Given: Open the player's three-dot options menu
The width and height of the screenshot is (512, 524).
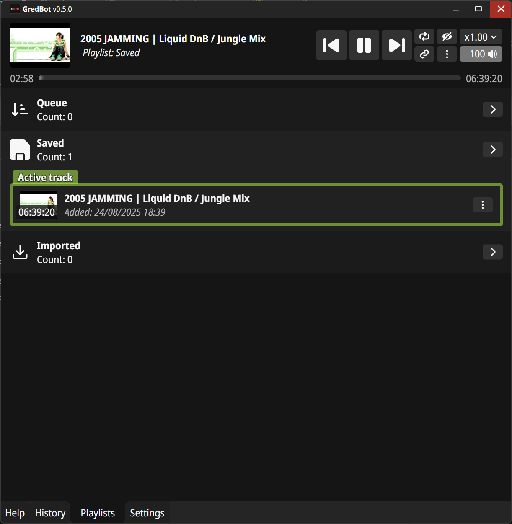Looking at the screenshot, I should point(447,54).
